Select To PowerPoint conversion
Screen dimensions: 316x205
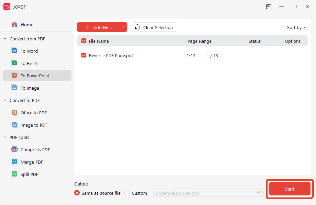[37, 76]
